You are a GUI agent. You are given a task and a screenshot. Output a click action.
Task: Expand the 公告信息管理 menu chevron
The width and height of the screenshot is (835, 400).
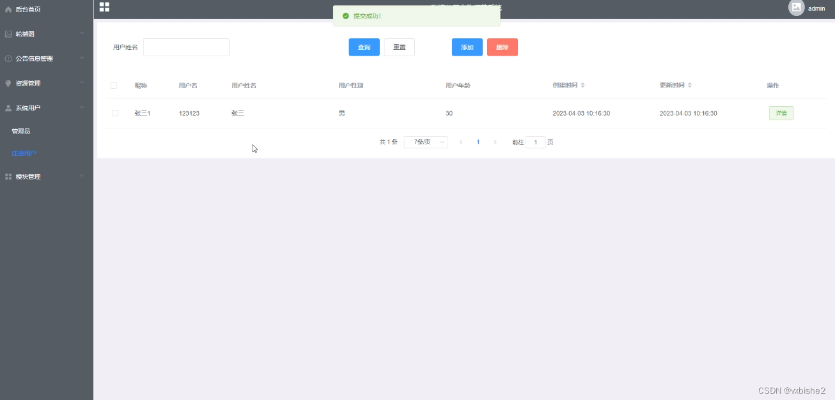tap(82, 58)
